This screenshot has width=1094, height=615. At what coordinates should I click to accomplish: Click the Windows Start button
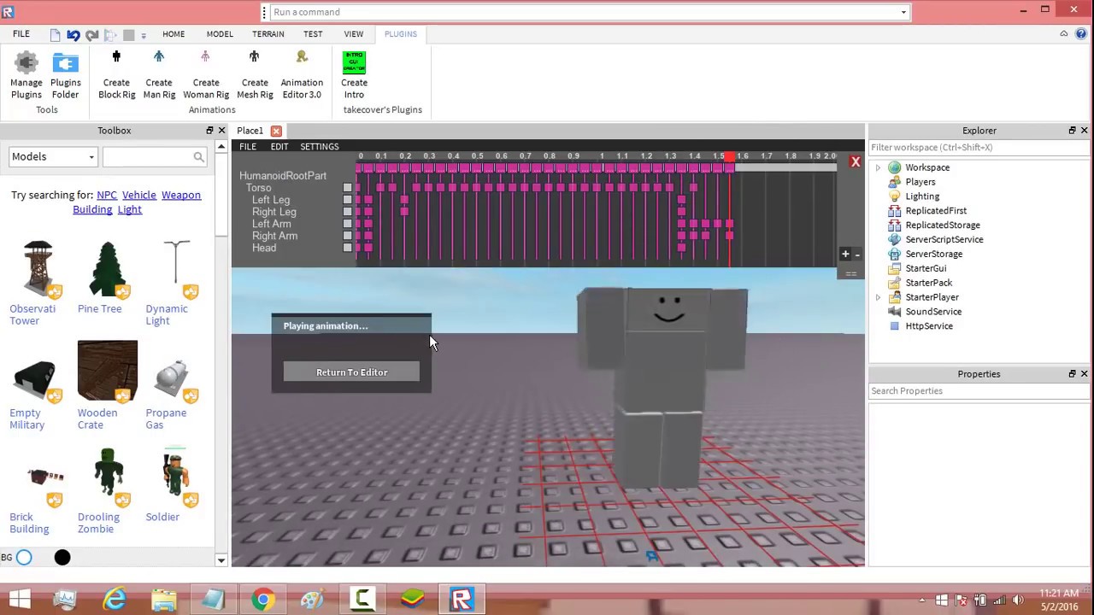click(19, 600)
